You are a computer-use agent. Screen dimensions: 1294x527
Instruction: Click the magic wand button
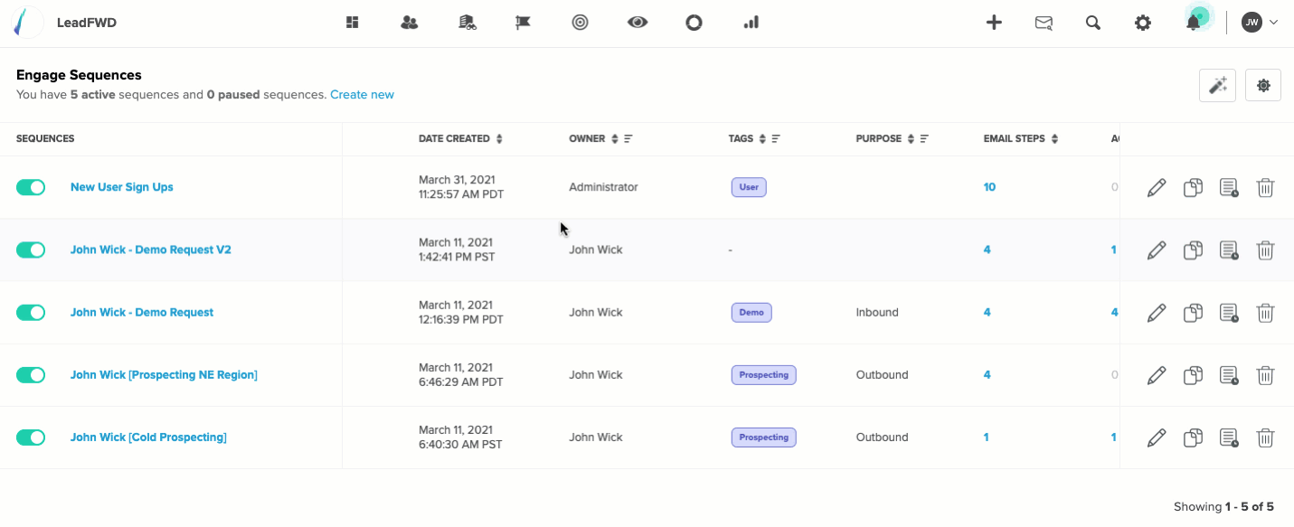coord(1218,86)
